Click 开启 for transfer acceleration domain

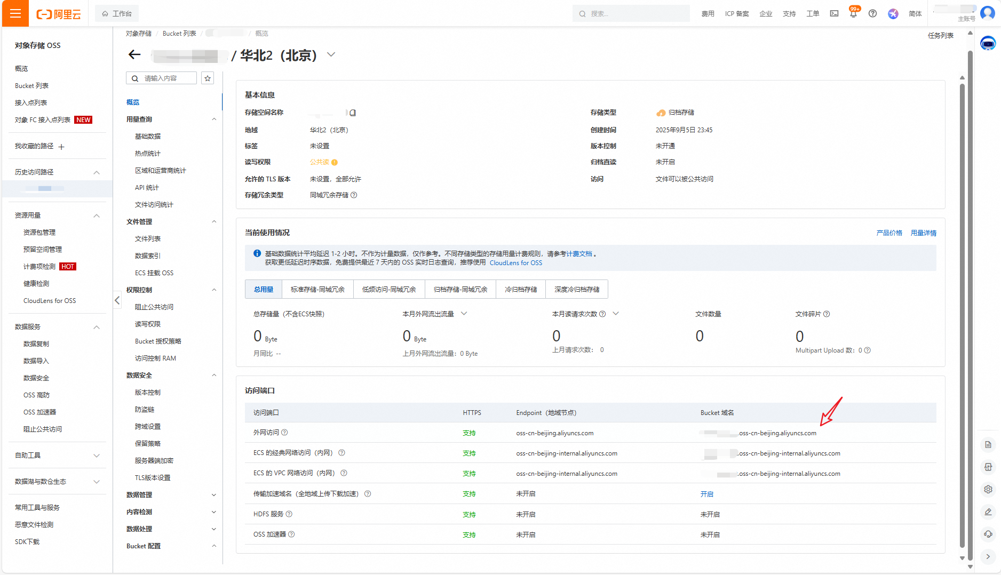pos(706,494)
